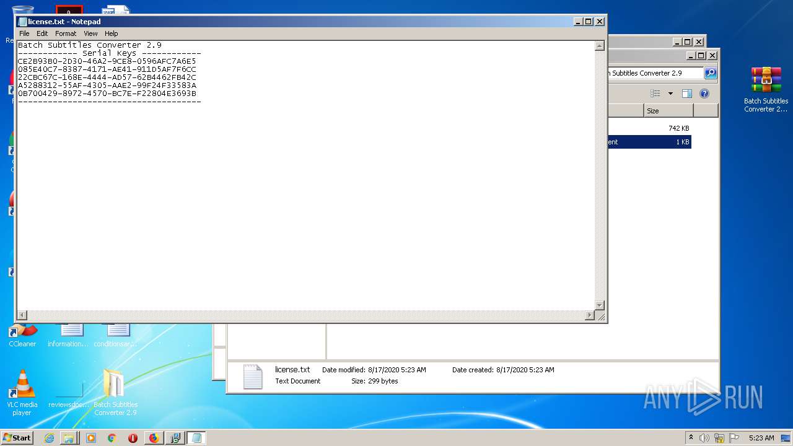Open the Format menu in Notepad
Viewport: 793px width, 446px height.
[x=66, y=33]
